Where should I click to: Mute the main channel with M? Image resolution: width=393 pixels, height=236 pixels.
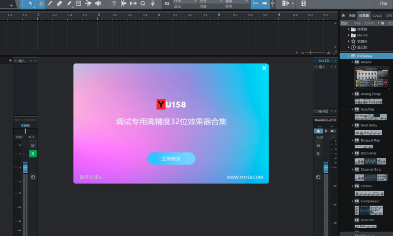[33, 146]
